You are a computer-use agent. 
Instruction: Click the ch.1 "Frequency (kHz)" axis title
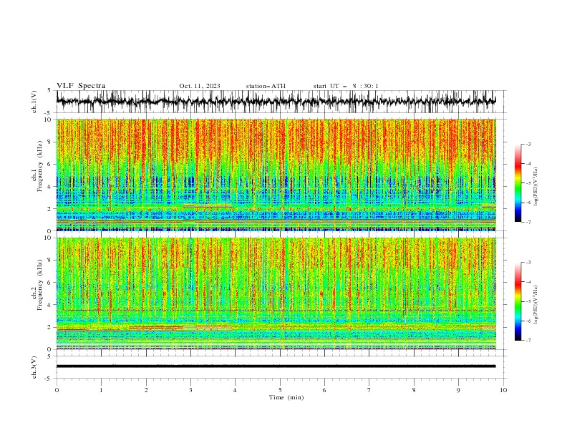[40, 167]
